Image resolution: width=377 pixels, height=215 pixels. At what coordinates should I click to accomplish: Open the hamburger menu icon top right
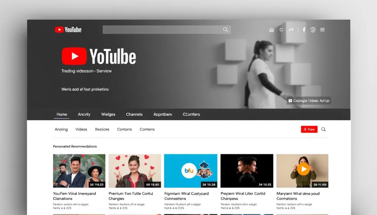(322, 29)
